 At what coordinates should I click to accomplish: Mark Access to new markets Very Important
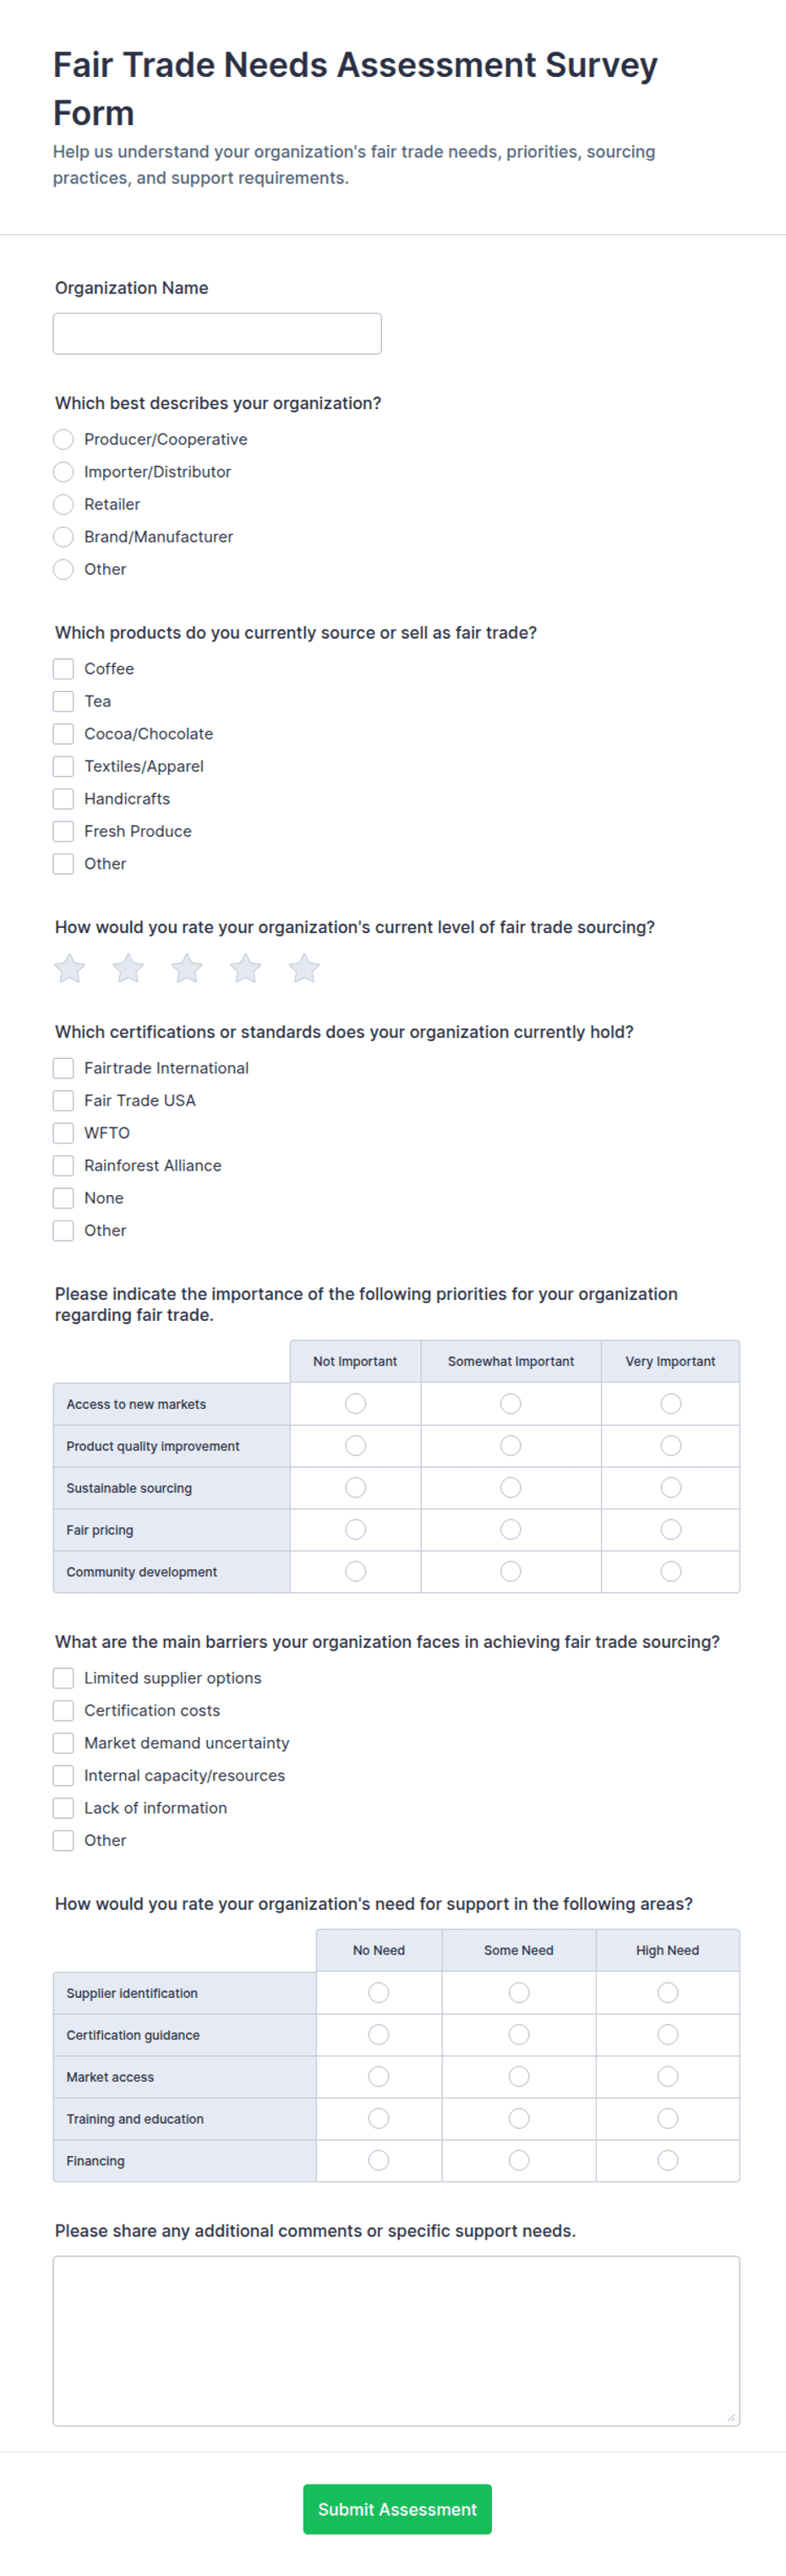pyautogui.click(x=671, y=1404)
